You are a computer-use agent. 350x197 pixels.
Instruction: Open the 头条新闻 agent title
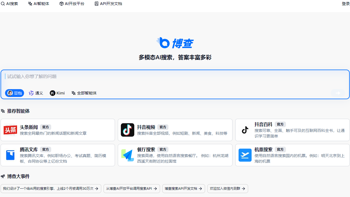coord(29,127)
